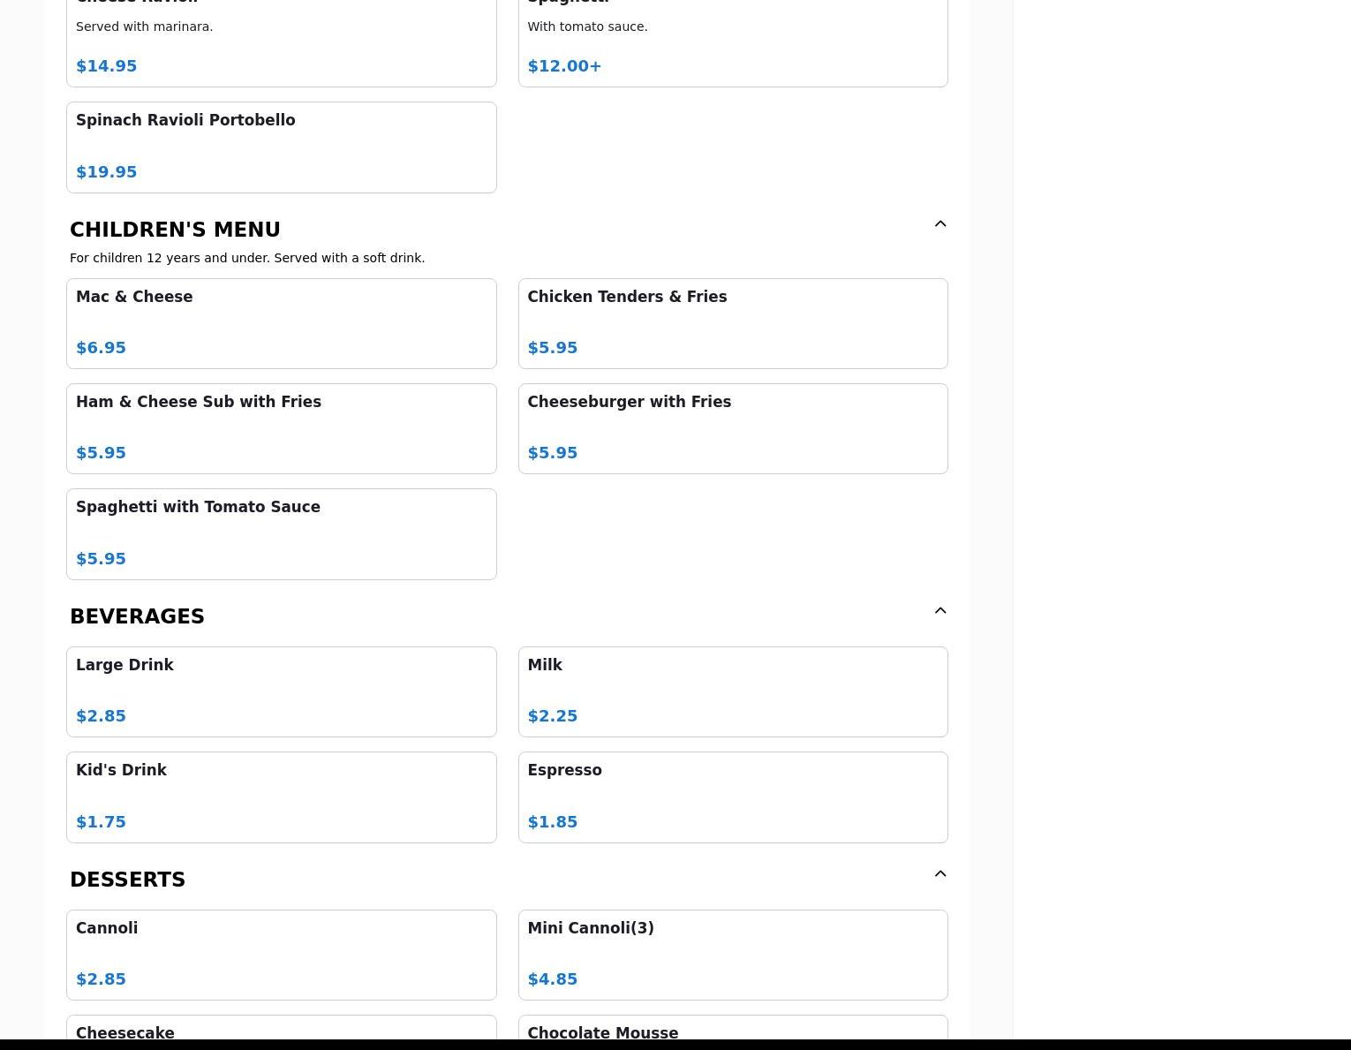Click the $19.95 price
This screenshot has height=1050, width=1351.
(106, 172)
